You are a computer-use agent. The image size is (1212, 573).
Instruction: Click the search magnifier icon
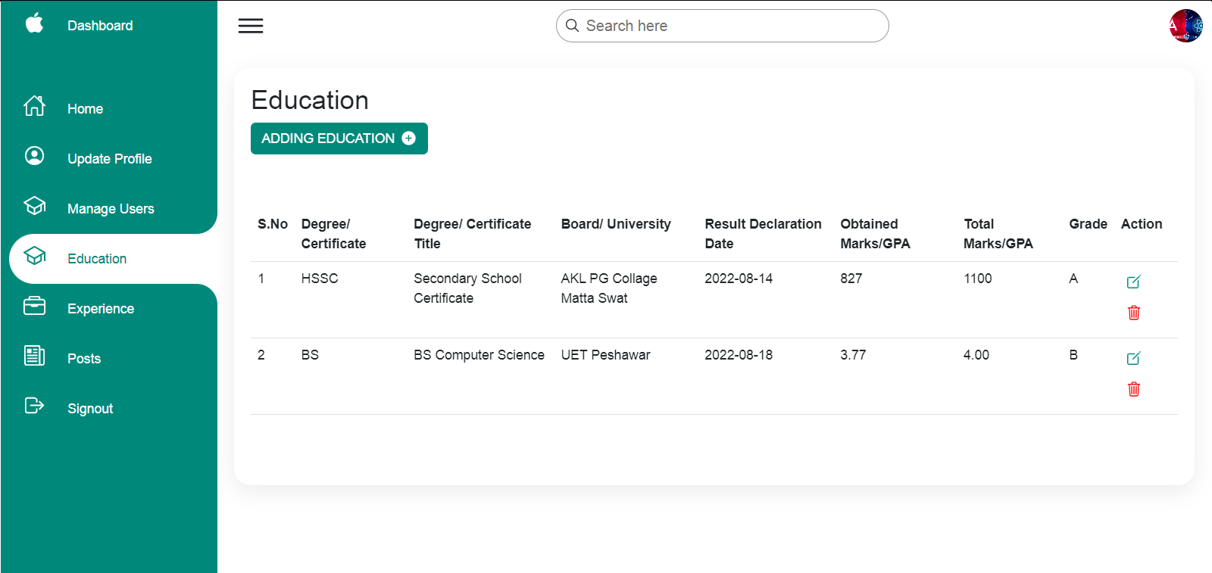pos(573,26)
